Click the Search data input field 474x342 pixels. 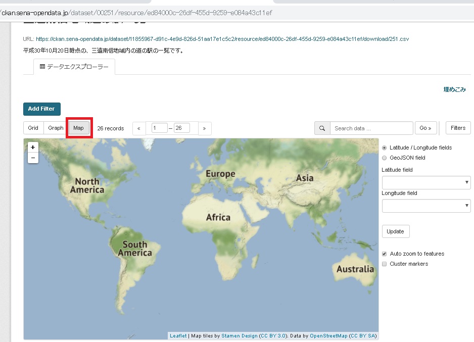pos(371,128)
